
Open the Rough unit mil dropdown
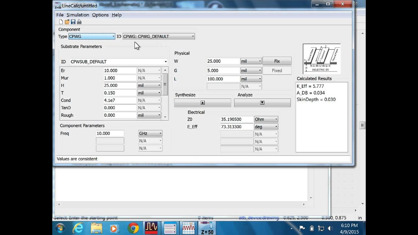pyautogui.click(x=149, y=115)
